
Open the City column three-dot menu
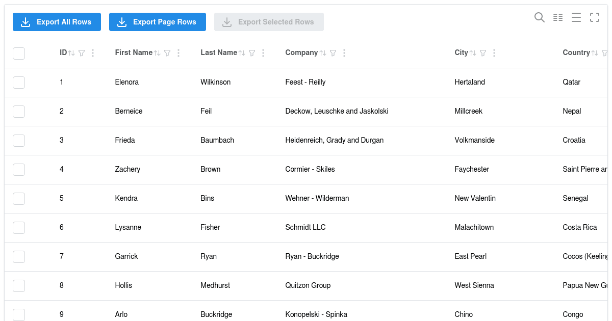tap(494, 52)
